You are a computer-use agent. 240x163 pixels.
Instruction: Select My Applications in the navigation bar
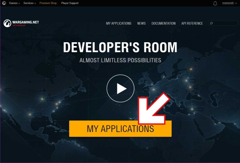pyautogui.click(x=118, y=23)
